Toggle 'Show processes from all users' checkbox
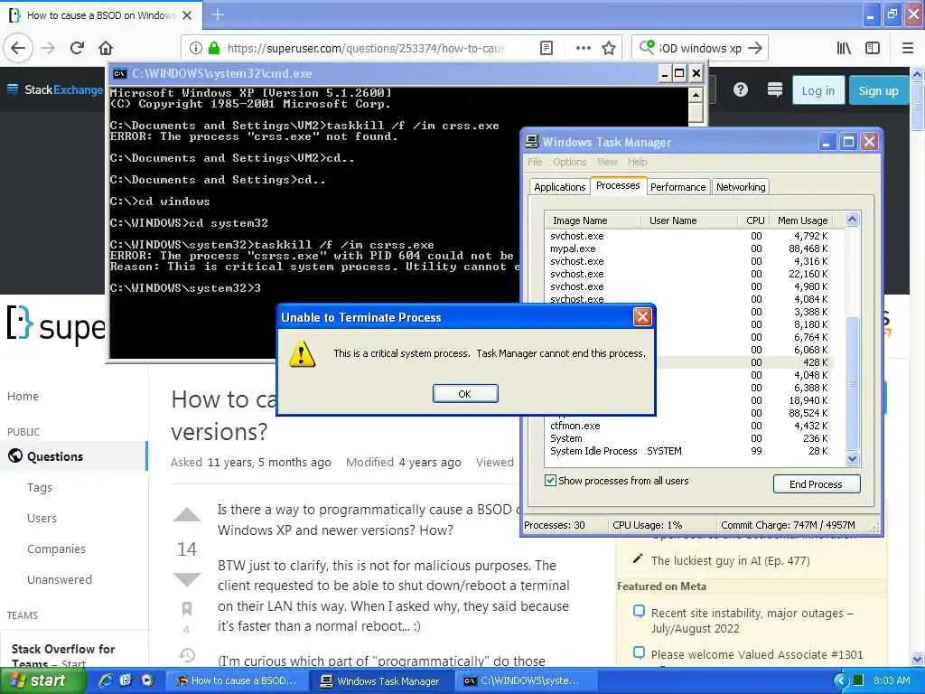Viewport: 925px width, 694px height. pos(550,481)
